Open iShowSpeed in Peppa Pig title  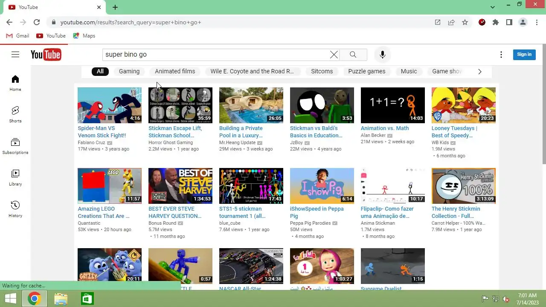(317, 212)
